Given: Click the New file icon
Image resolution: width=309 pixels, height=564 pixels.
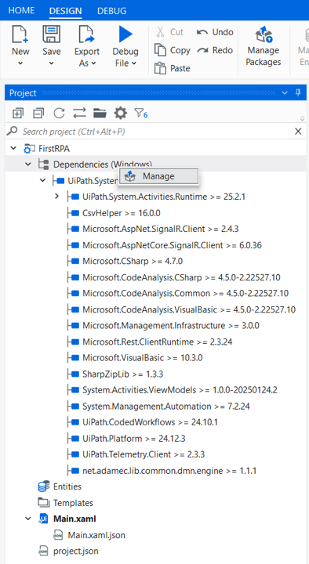Looking at the screenshot, I should pyautogui.click(x=20, y=34).
